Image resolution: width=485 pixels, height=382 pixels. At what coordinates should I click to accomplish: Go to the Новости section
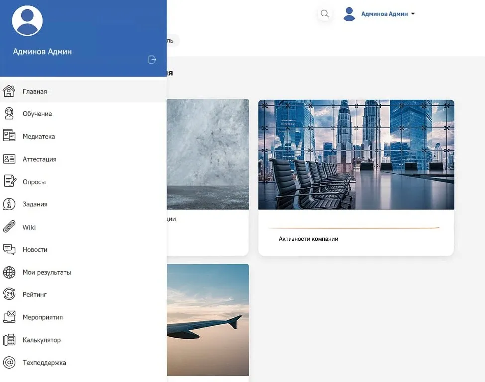pos(35,250)
